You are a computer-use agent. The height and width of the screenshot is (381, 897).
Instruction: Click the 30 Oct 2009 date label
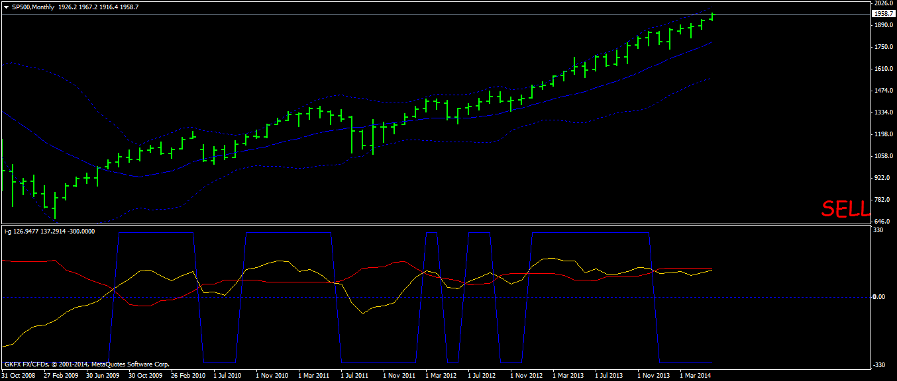click(146, 376)
